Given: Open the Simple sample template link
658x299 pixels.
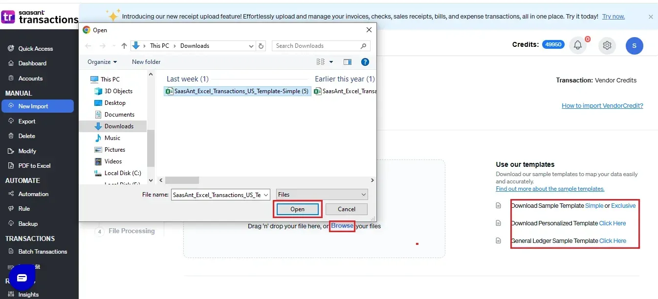Looking at the screenshot, I should (594, 205).
